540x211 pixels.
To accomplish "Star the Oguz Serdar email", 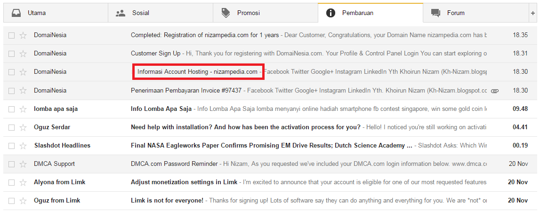I will click(23, 127).
